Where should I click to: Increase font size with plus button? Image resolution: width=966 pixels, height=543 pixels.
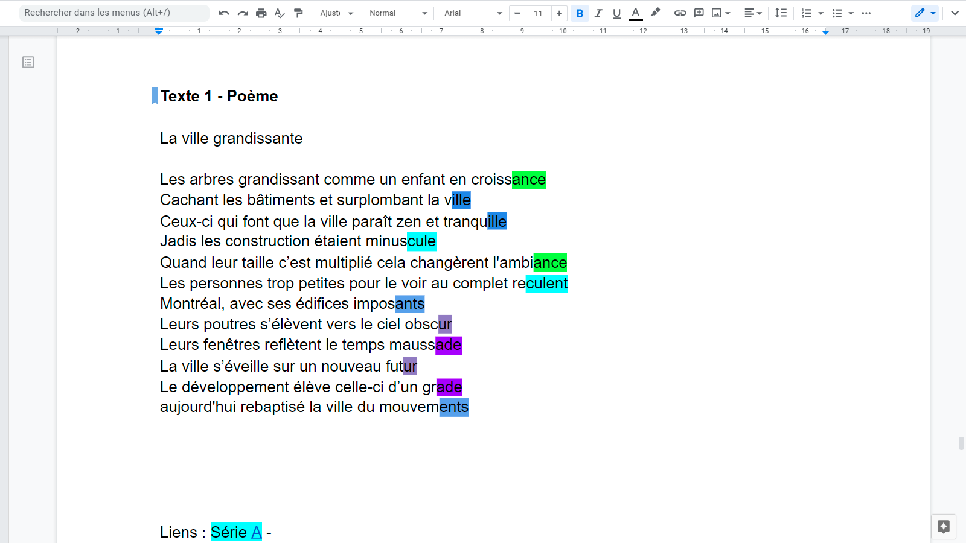click(559, 13)
